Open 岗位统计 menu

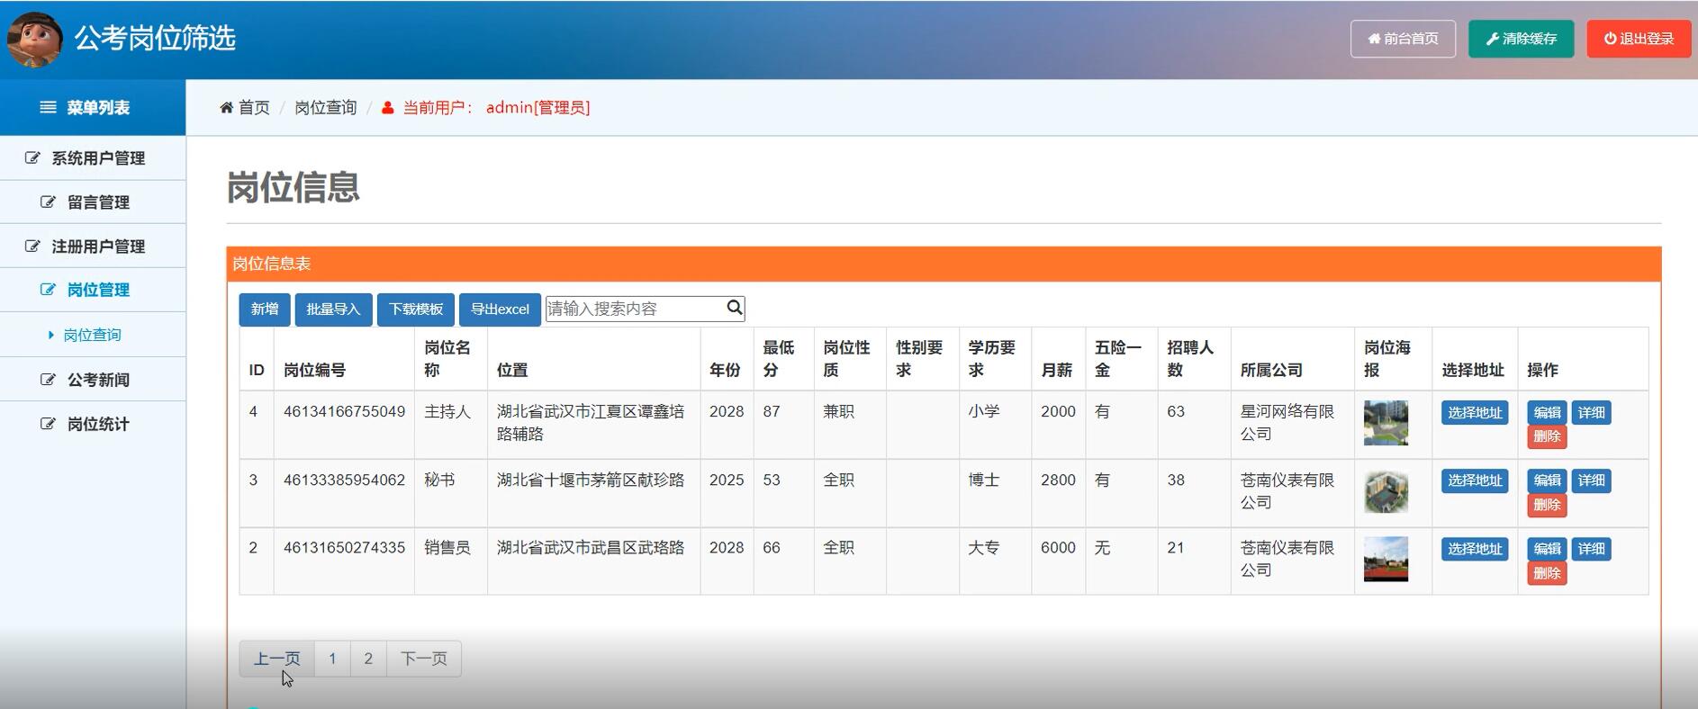pyautogui.click(x=93, y=424)
